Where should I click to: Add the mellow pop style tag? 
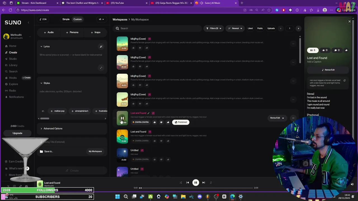[x=57, y=111]
